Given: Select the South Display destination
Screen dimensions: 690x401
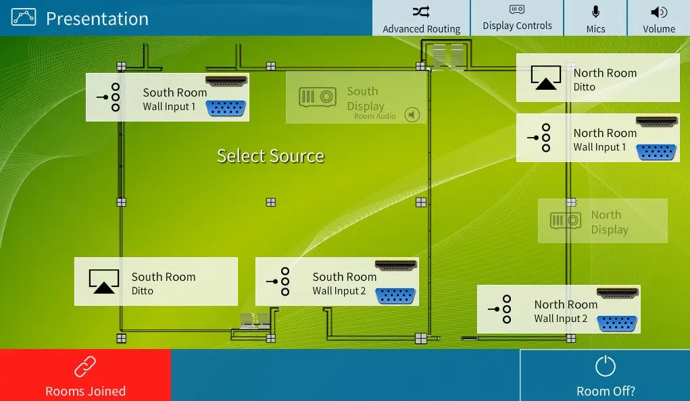Looking at the screenshot, I should coord(356,98).
